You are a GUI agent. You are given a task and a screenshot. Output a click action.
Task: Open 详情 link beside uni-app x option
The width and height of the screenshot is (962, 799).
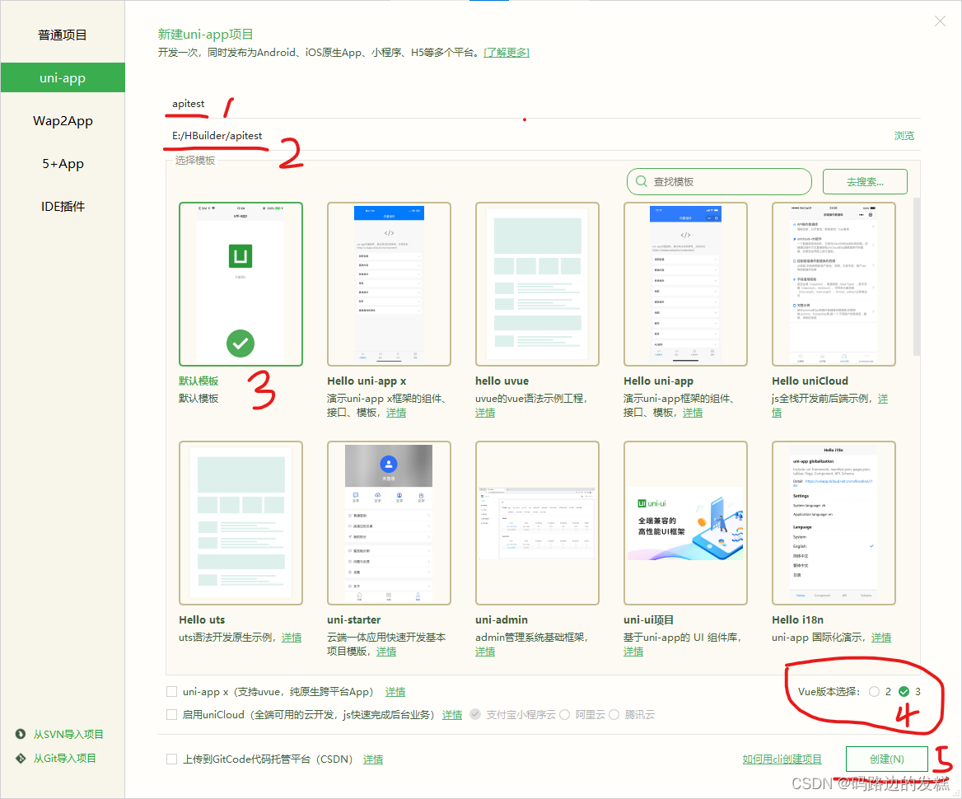(395, 692)
